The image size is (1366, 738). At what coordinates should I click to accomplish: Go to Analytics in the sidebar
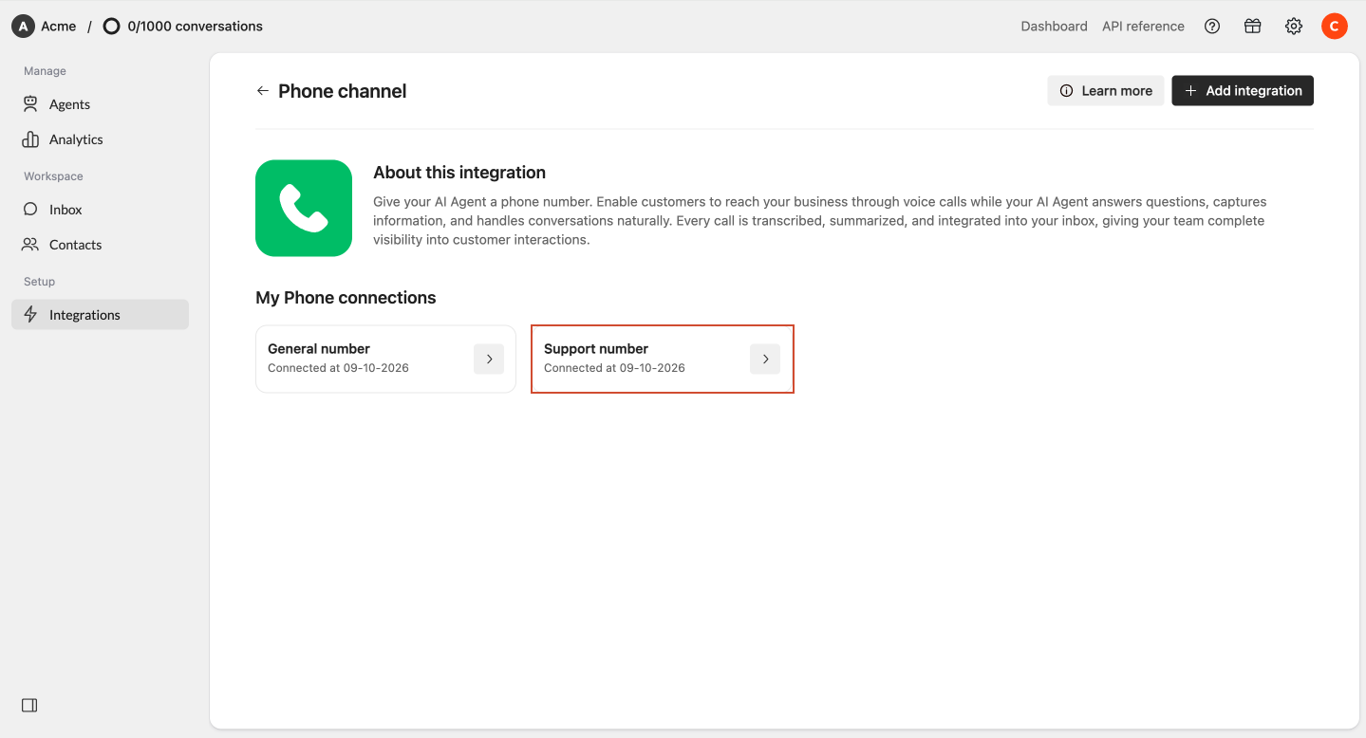tap(100, 139)
